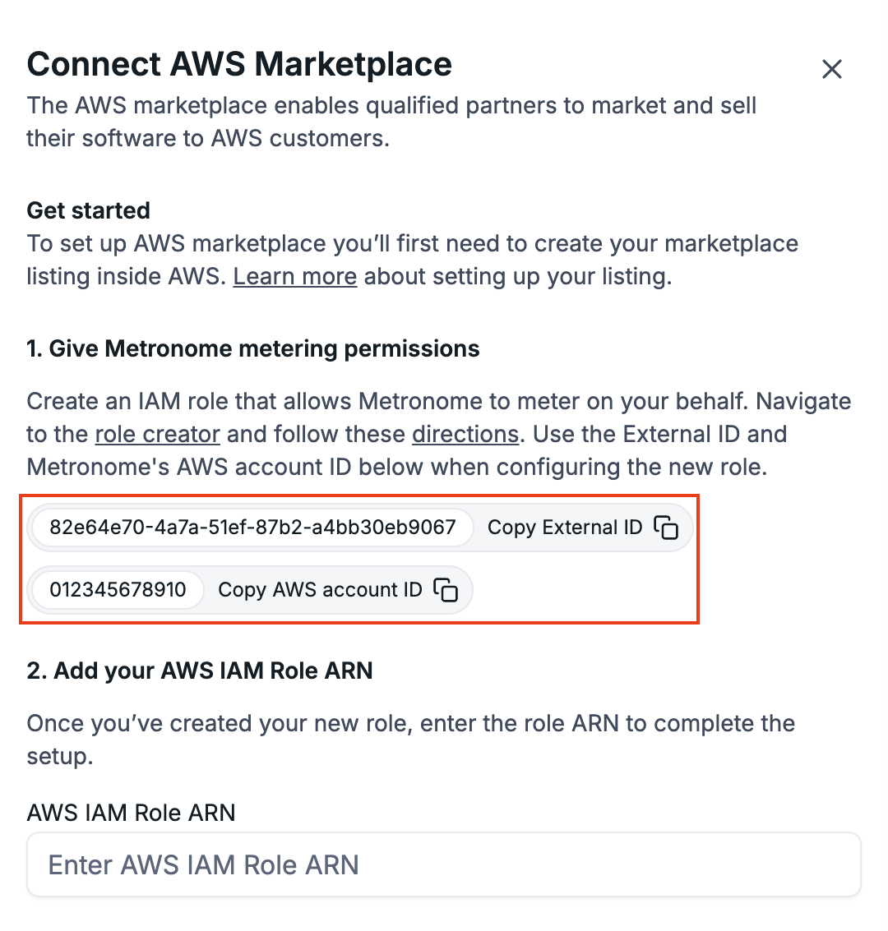
Task: Follow the role creator link
Action: coord(157,434)
